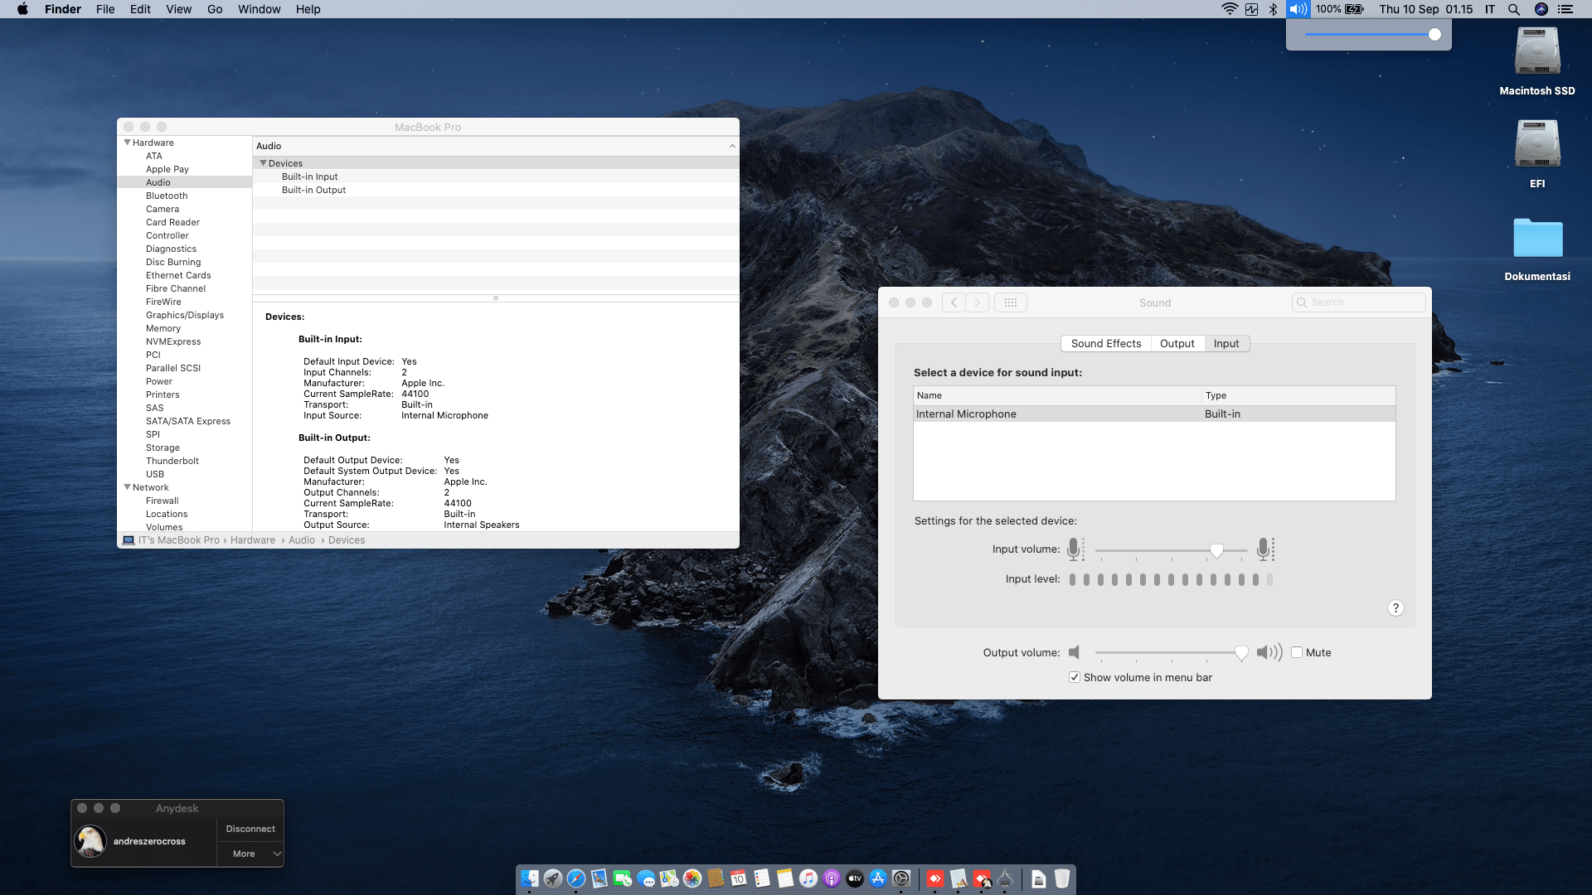Click the Bluetooth menu bar icon
The height and width of the screenshot is (895, 1592).
click(x=1274, y=9)
